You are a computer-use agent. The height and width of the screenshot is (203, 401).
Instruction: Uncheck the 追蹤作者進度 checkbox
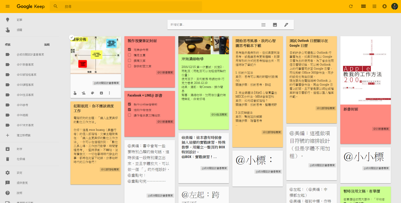coord(130,110)
